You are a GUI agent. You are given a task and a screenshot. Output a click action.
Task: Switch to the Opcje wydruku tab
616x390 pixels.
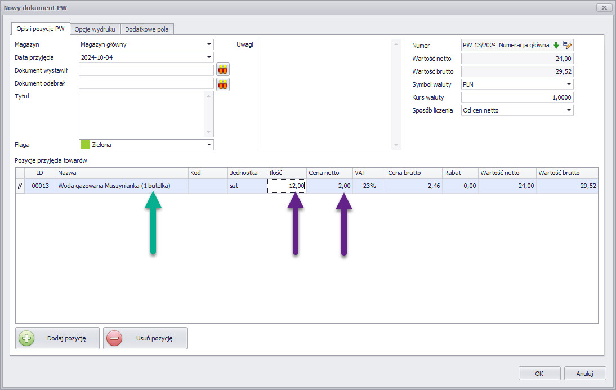[x=95, y=29]
